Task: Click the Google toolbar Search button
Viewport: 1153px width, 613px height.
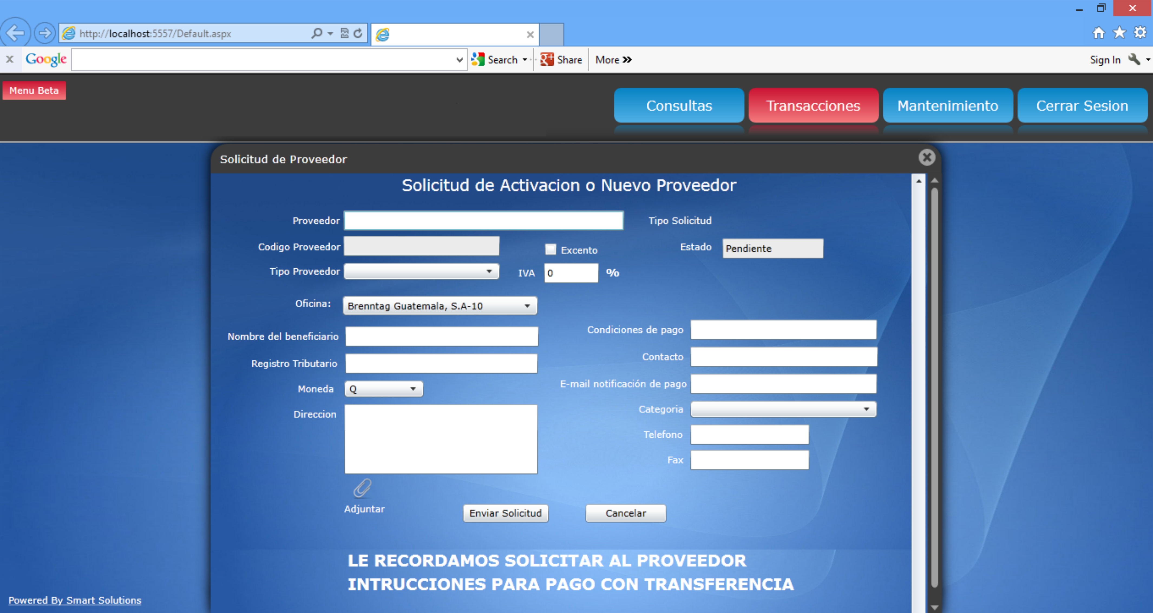Action: (494, 60)
